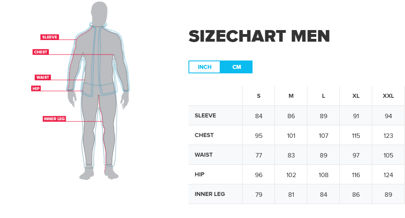Click the WAIST label on the figure
This screenshot has height=218, width=405.
42,77
